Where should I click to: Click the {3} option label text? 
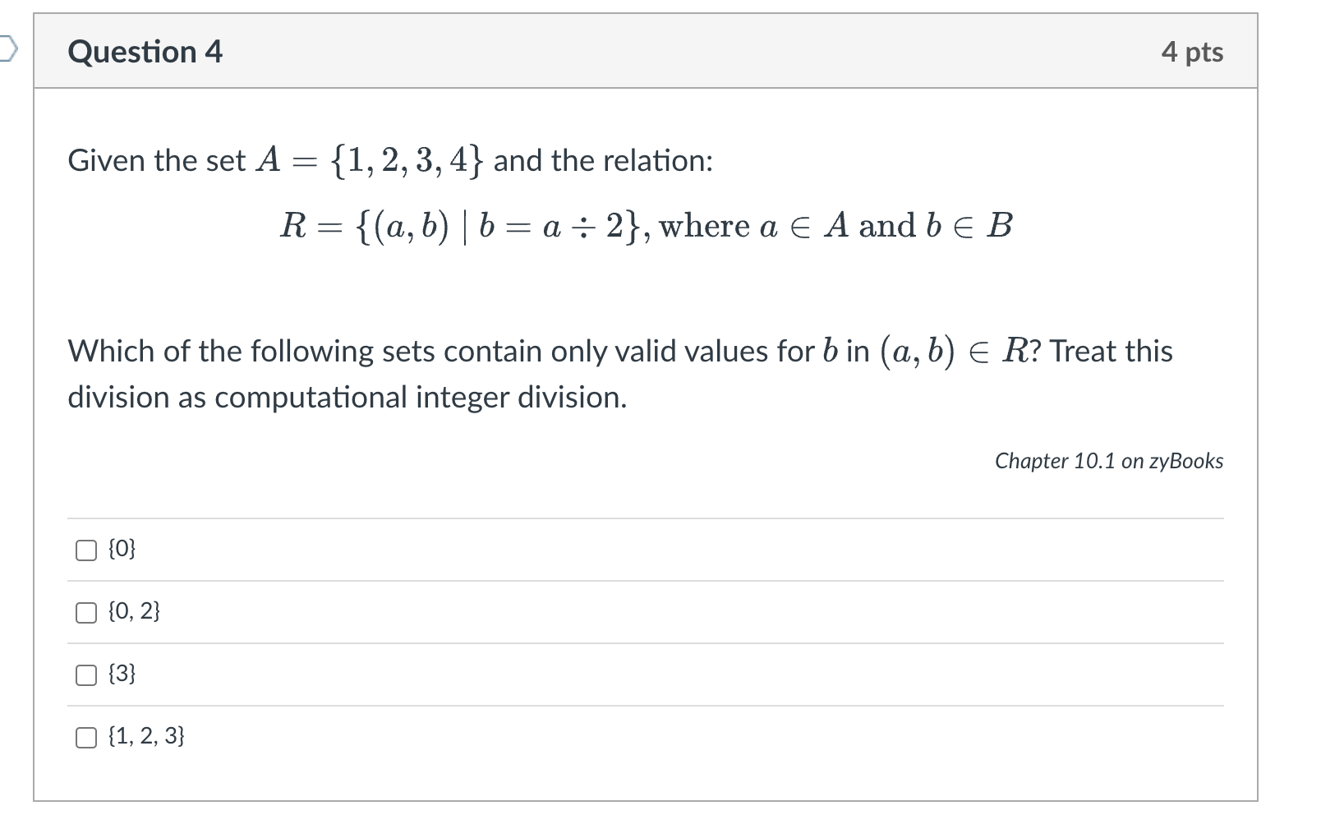coord(120,674)
